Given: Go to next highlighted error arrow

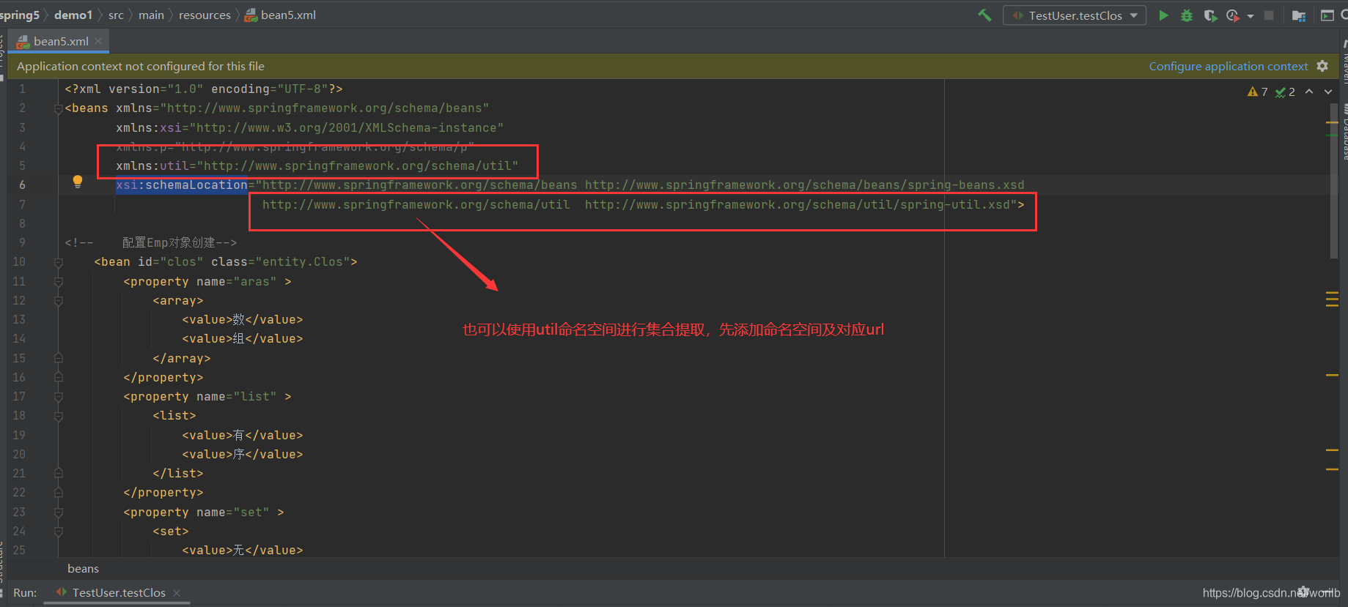Looking at the screenshot, I should coord(1328,92).
